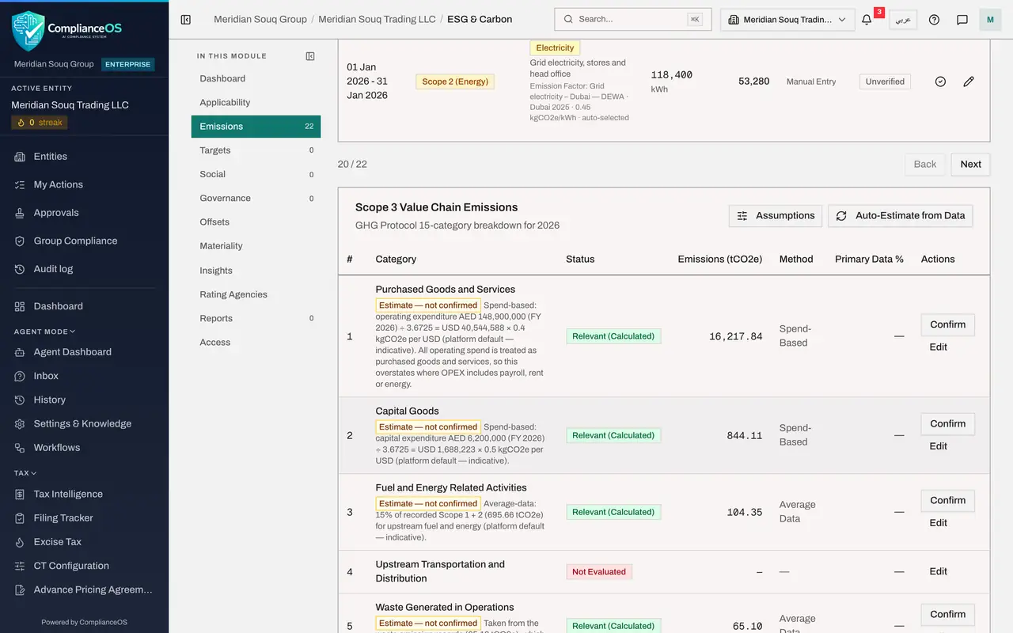The image size is (1013, 633).
Task: Confirm Fuel and Energy Related Activities estimate
Action: [947, 500]
